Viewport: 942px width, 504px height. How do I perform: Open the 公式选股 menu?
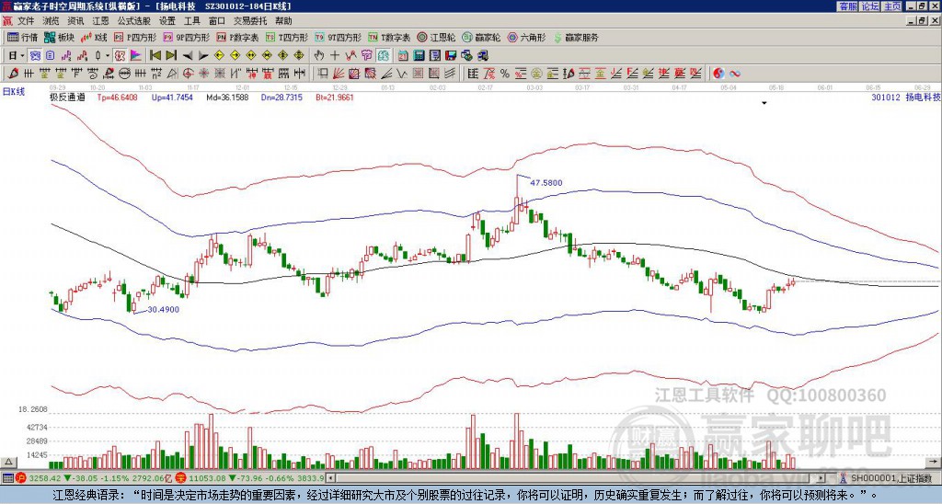coord(134,21)
